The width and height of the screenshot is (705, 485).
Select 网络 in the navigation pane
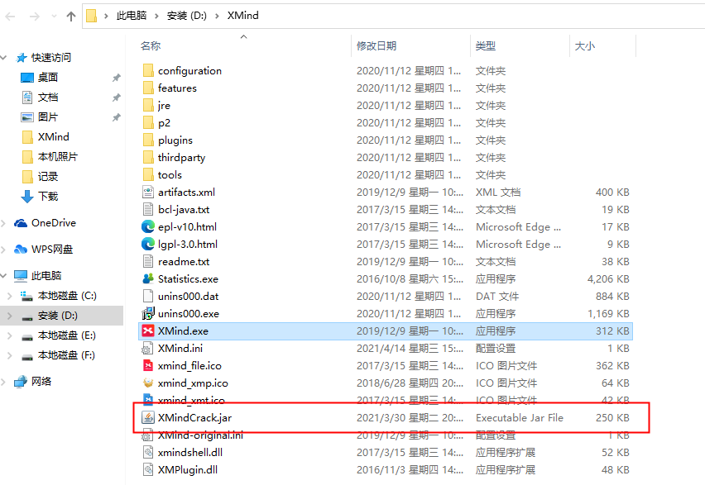point(41,382)
